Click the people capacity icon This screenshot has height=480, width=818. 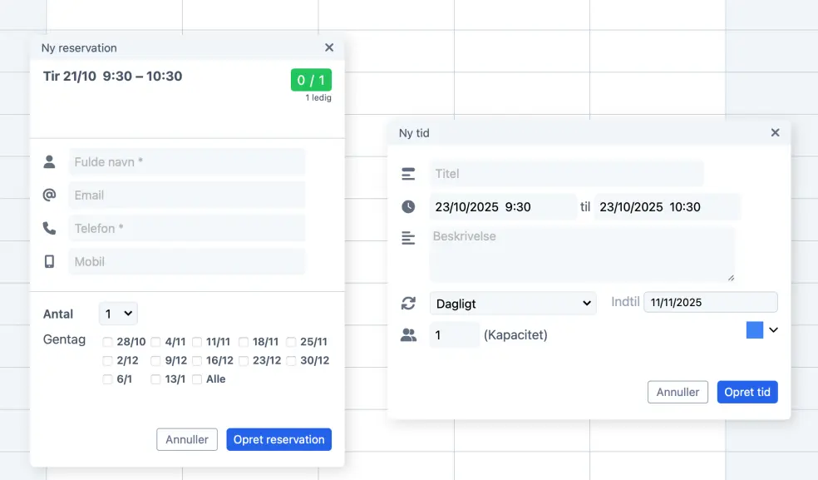pyautogui.click(x=408, y=335)
